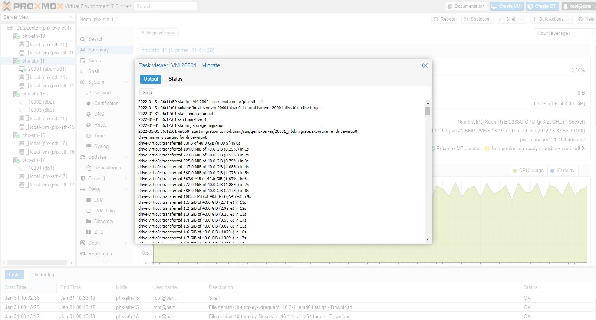Click the Create CT button
Image resolution: width=596 pixels, height=320 pixels.
pos(542,6)
